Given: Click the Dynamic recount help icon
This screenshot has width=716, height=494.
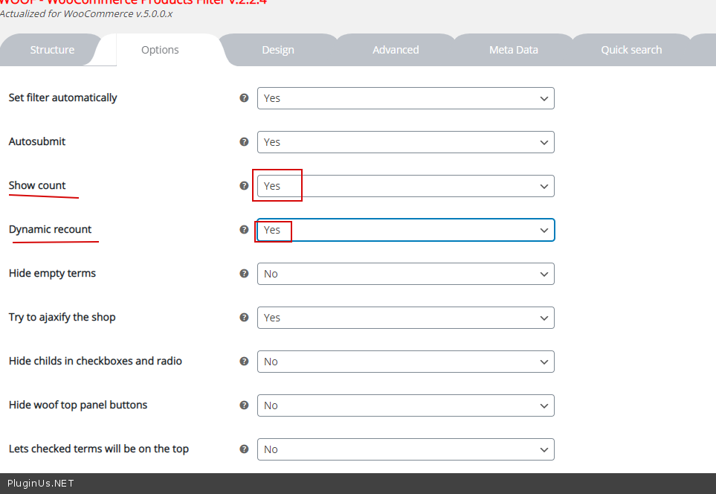Looking at the screenshot, I should pos(244,229).
